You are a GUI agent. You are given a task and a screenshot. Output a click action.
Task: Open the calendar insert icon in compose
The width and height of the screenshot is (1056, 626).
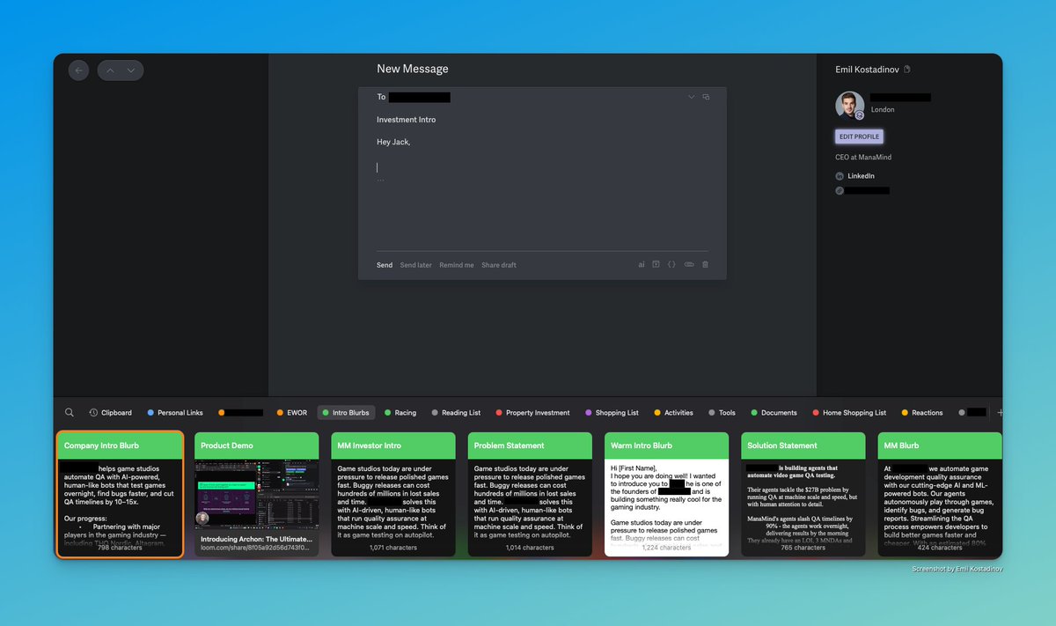click(656, 264)
